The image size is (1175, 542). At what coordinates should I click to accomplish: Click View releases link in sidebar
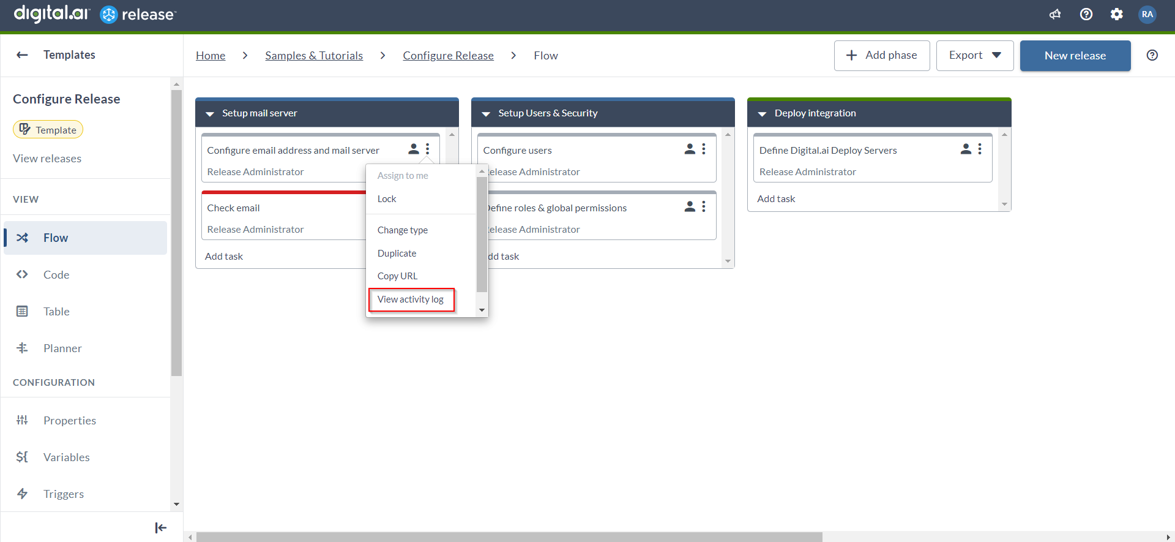(x=47, y=159)
